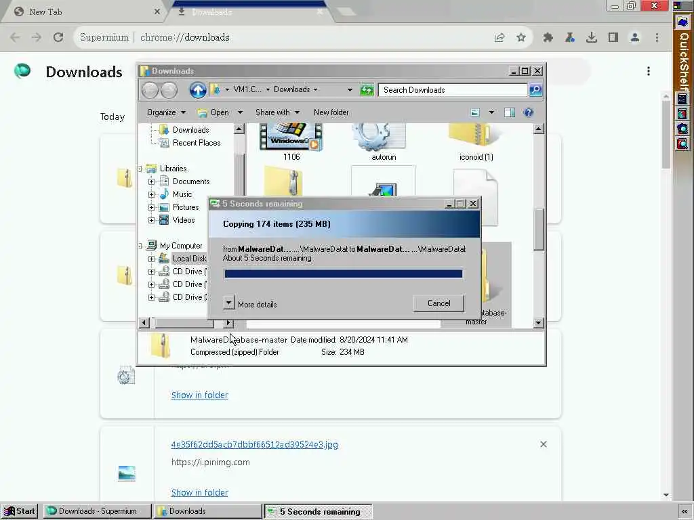This screenshot has width=694, height=520.
Task: Expand the Pictures library node
Action: tap(151, 207)
